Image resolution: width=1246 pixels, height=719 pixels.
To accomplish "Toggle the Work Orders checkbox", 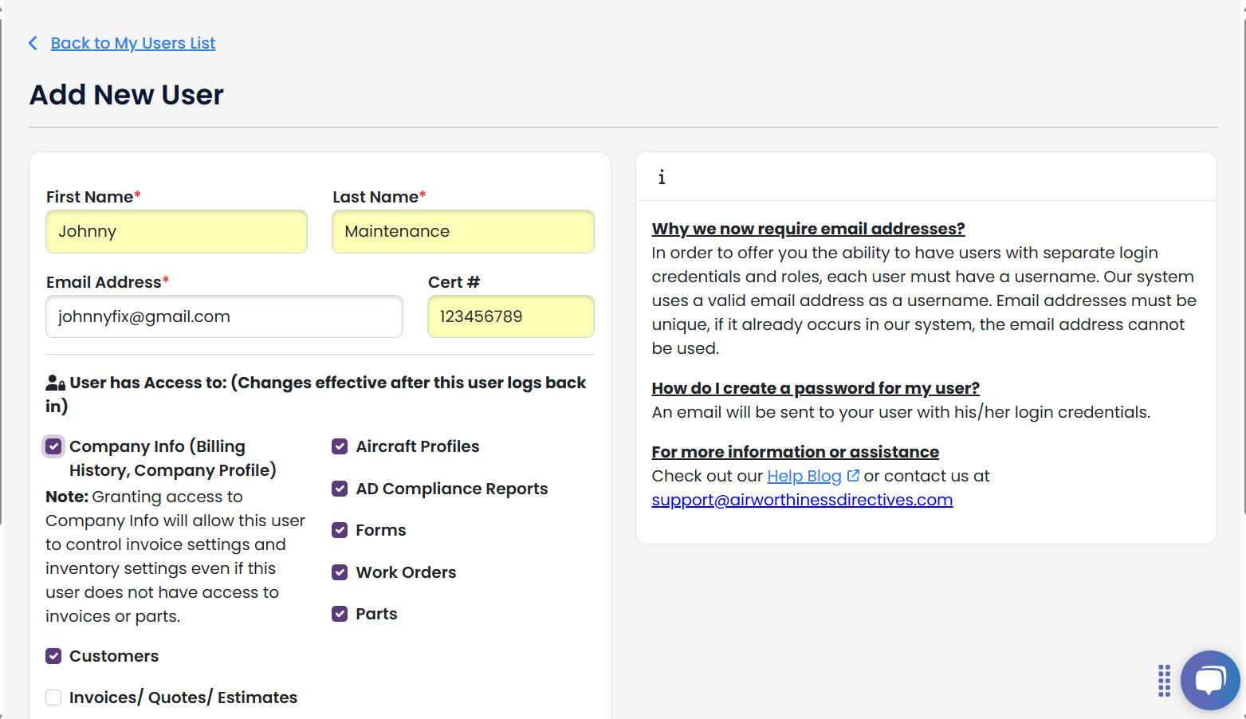I will tap(340, 572).
